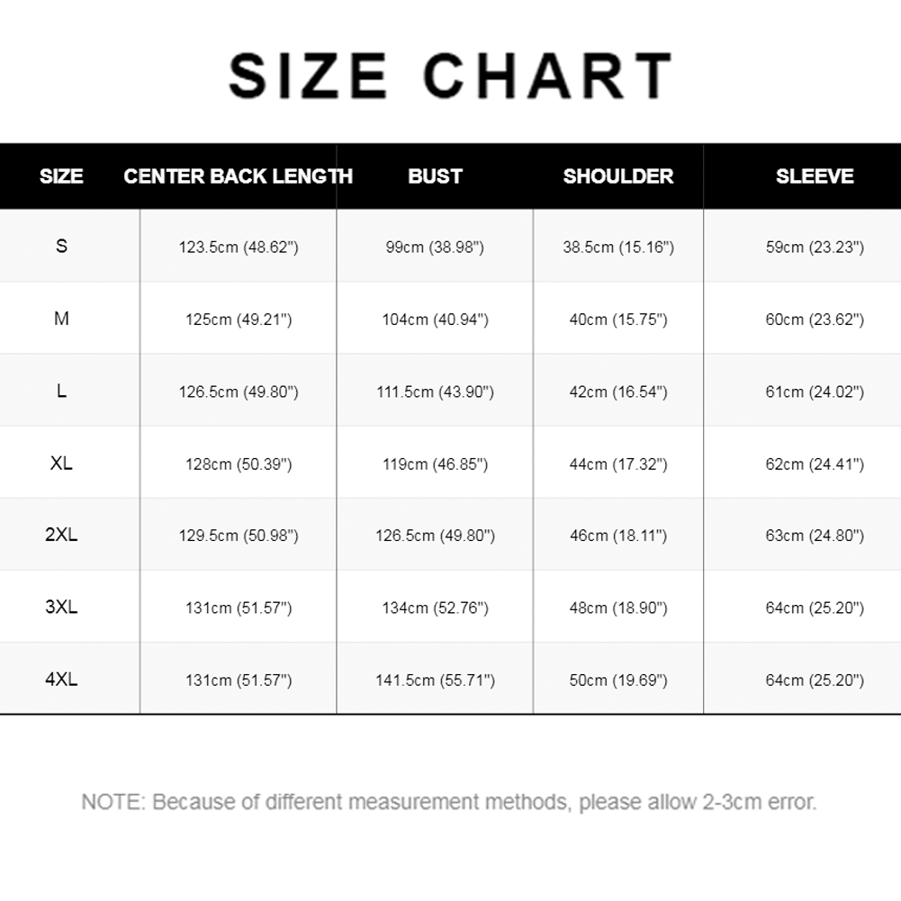The image size is (901, 901).
Task: Click the SIZE CHART title
Action: pos(450,76)
